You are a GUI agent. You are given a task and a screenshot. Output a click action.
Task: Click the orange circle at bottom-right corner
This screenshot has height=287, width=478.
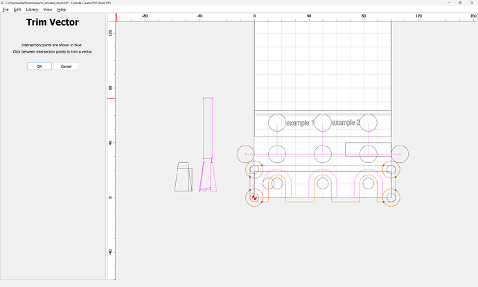coord(391,198)
